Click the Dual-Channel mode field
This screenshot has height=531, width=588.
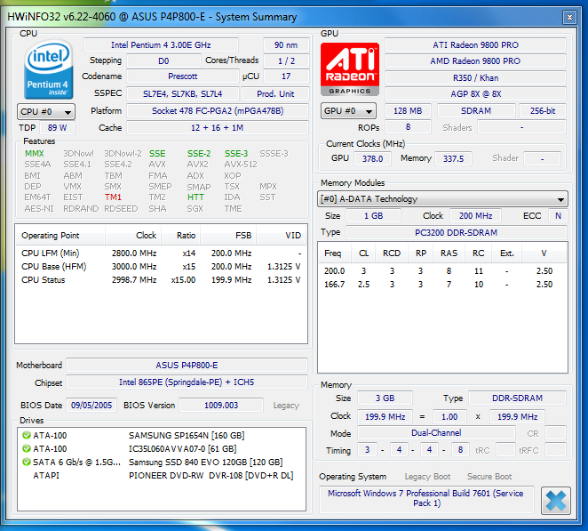(x=436, y=433)
